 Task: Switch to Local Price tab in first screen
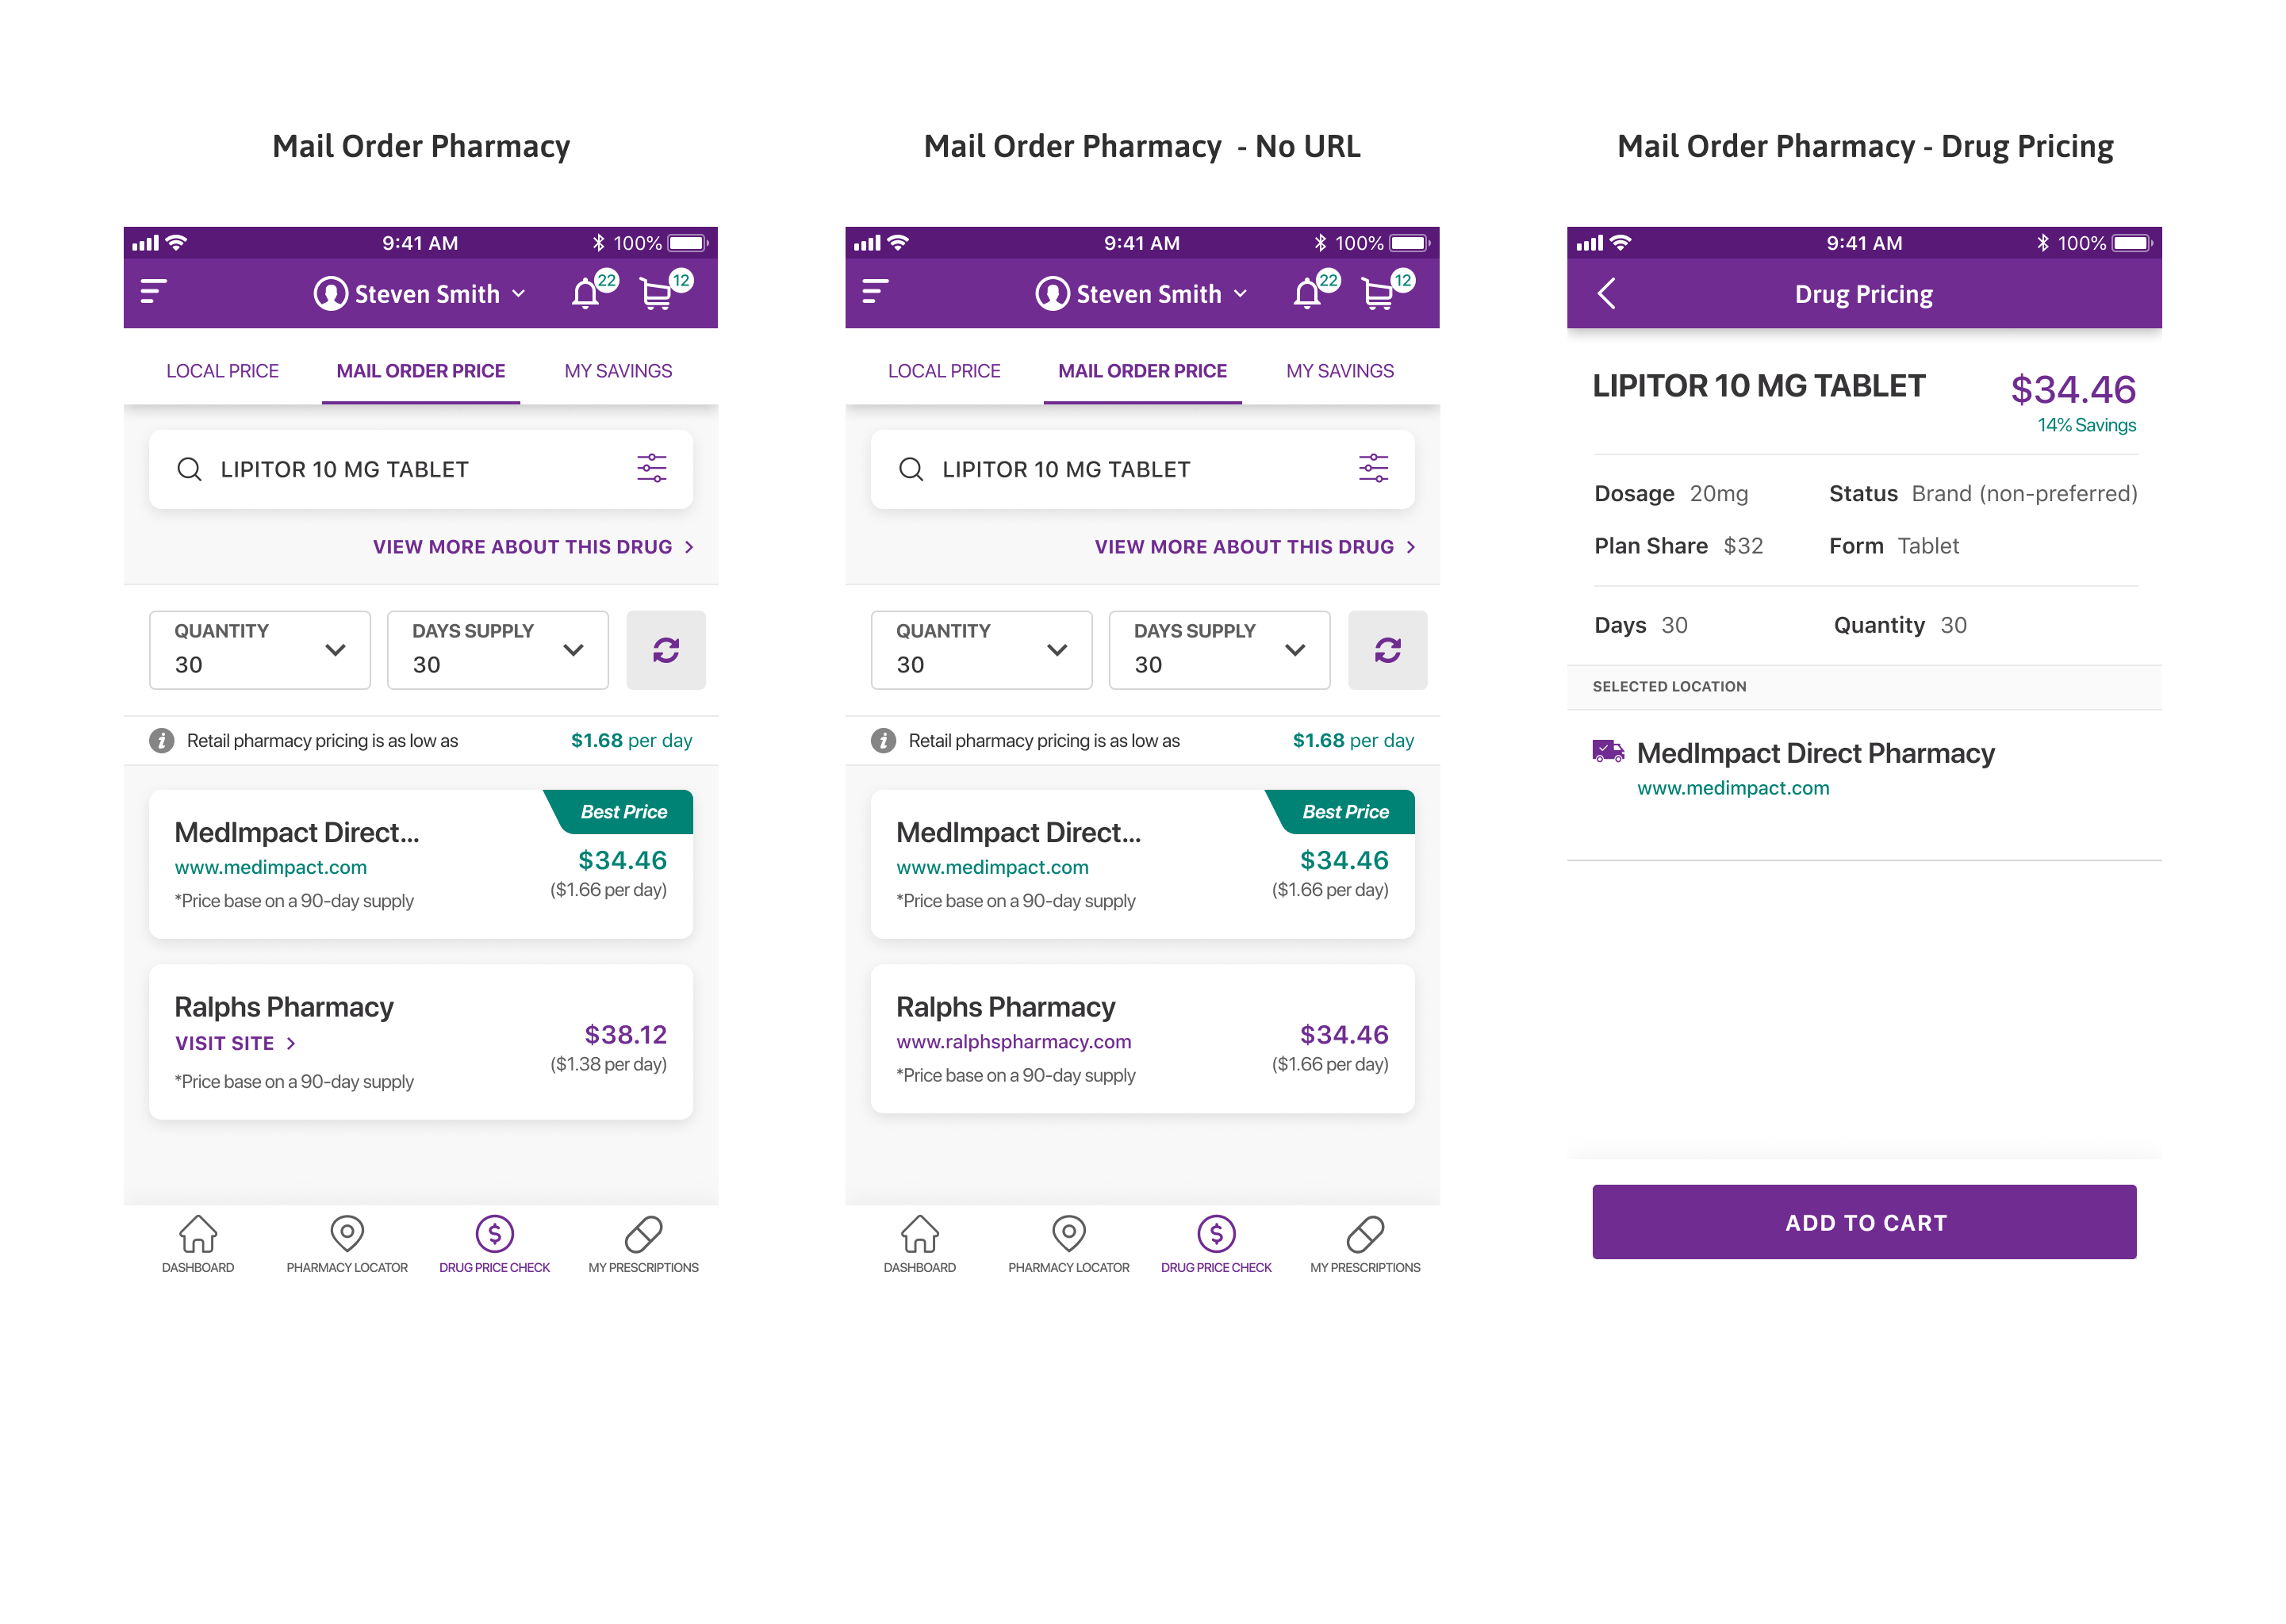(x=222, y=371)
